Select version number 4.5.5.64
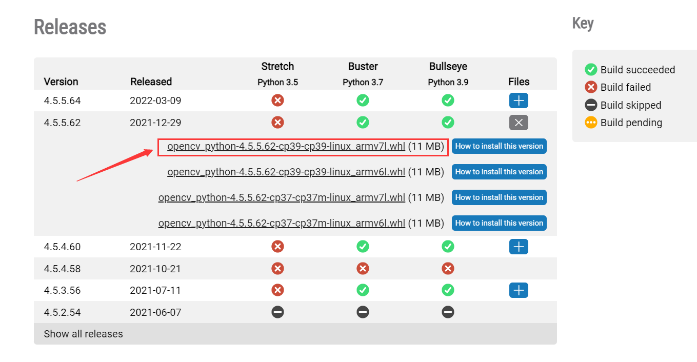Screen dimensions: 697x362 click(x=63, y=100)
